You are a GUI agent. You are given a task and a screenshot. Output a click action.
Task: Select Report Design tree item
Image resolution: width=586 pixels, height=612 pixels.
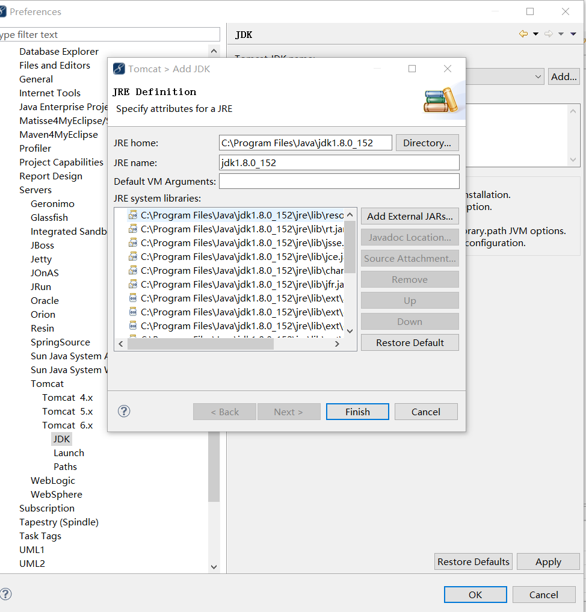pyautogui.click(x=51, y=176)
